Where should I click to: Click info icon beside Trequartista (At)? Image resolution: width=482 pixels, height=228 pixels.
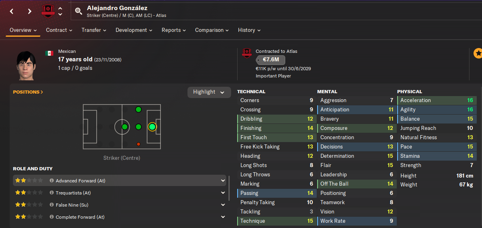click(52, 193)
